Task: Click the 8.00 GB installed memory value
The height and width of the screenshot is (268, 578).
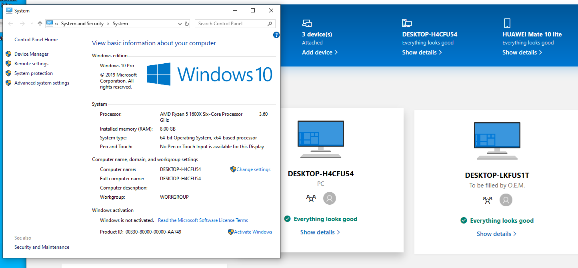Action: point(168,129)
